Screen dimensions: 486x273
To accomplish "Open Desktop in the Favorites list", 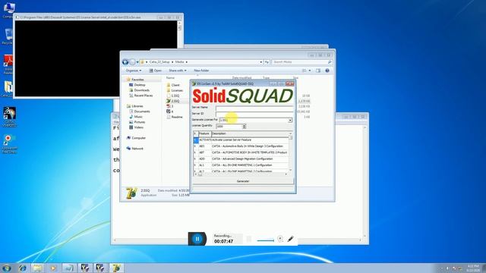I will [140, 85].
